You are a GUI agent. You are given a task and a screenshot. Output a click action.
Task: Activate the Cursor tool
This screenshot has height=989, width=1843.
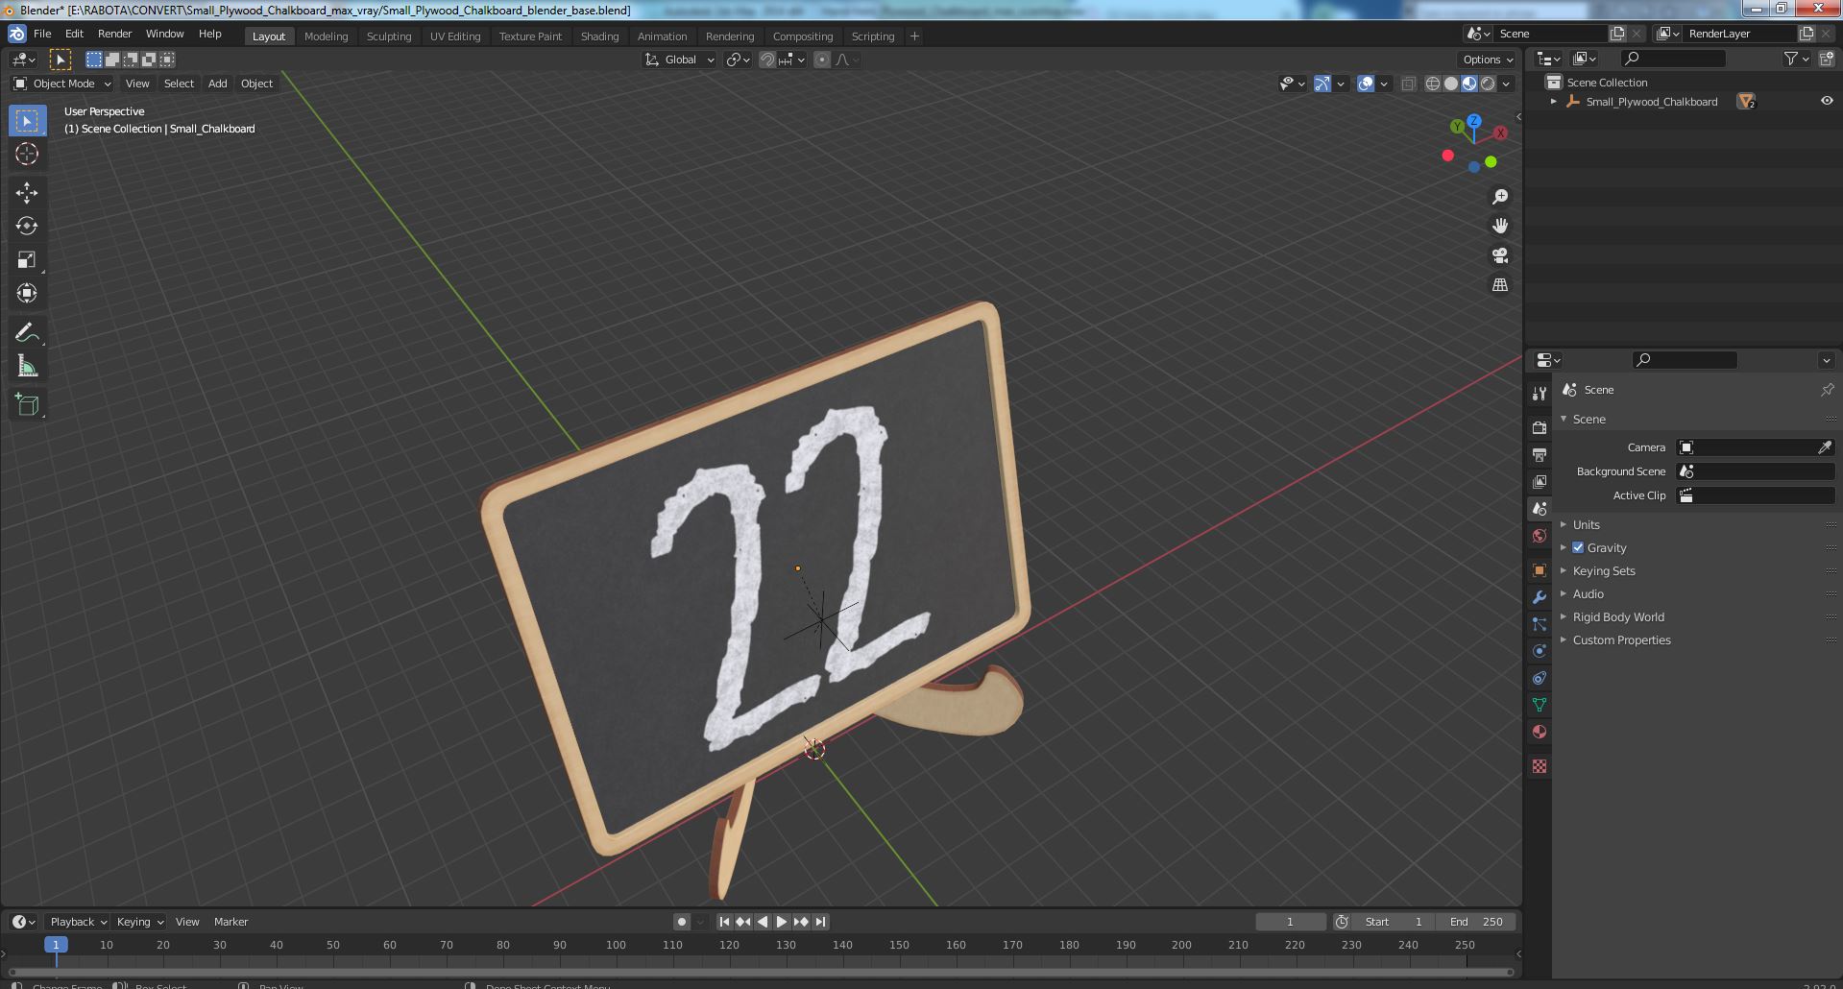(x=27, y=154)
